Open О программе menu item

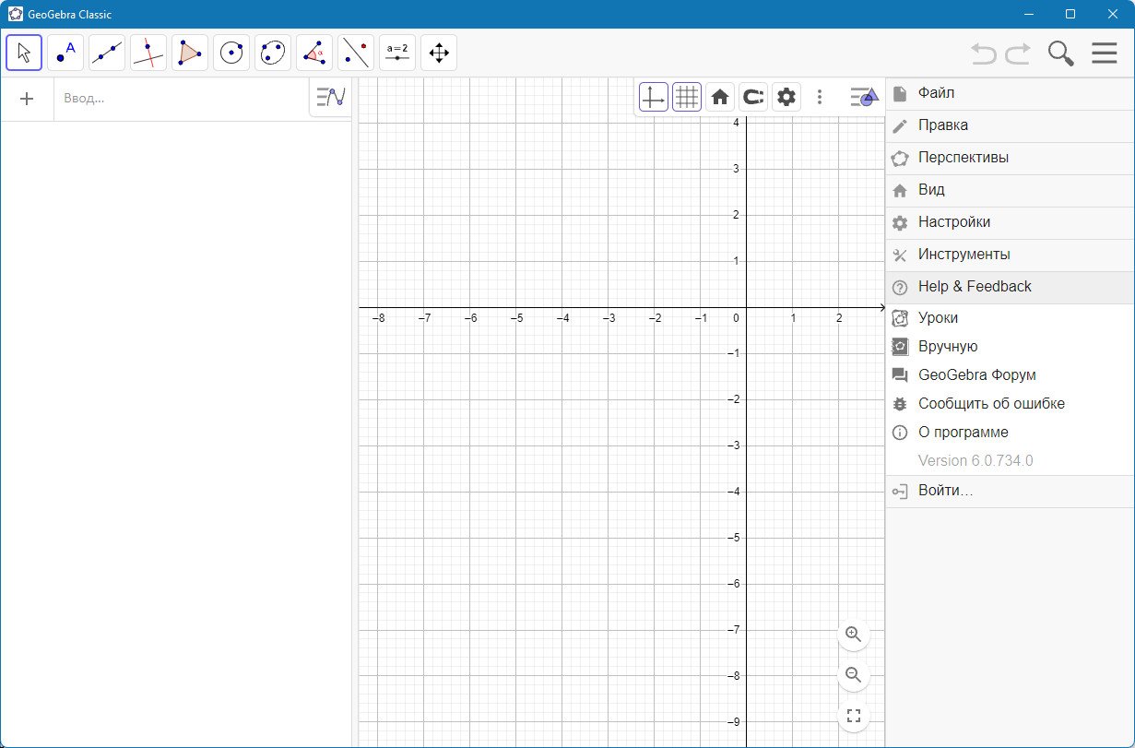[1011, 433]
